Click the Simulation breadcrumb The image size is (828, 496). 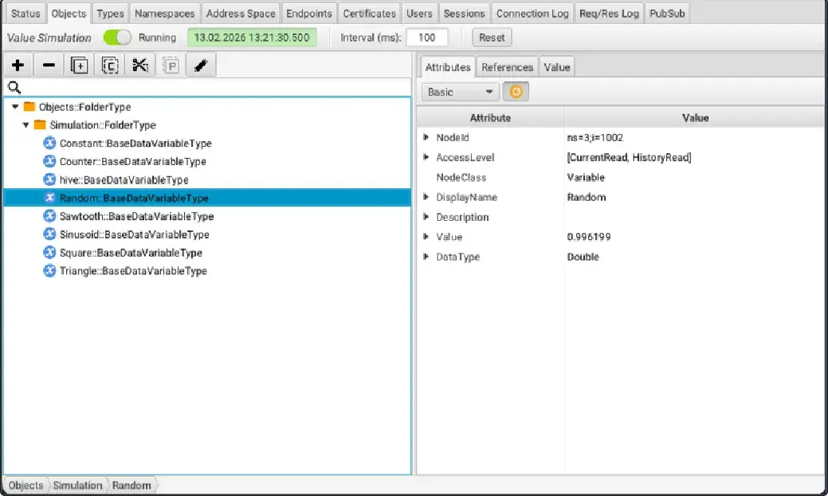pyautogui.click(x=77, y=485)
